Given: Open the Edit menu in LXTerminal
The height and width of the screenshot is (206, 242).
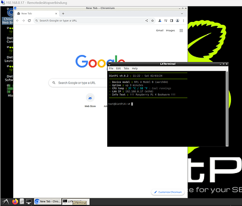Looking at the screenshot, I should (118, 69).
